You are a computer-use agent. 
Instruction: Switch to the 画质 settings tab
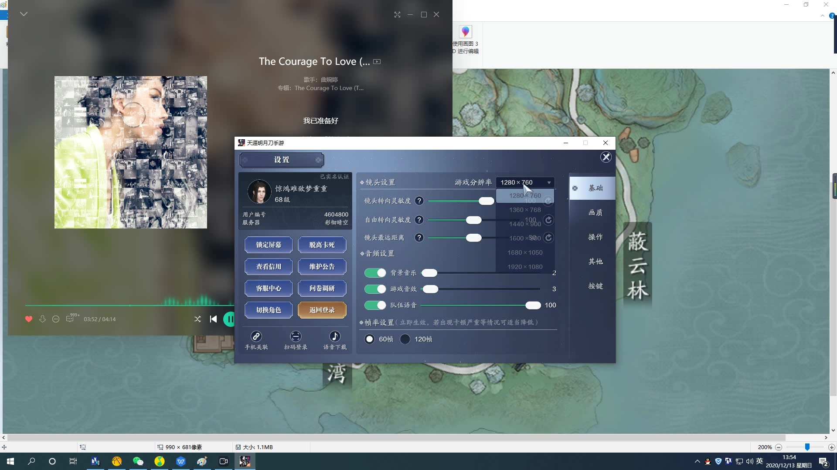592,212
